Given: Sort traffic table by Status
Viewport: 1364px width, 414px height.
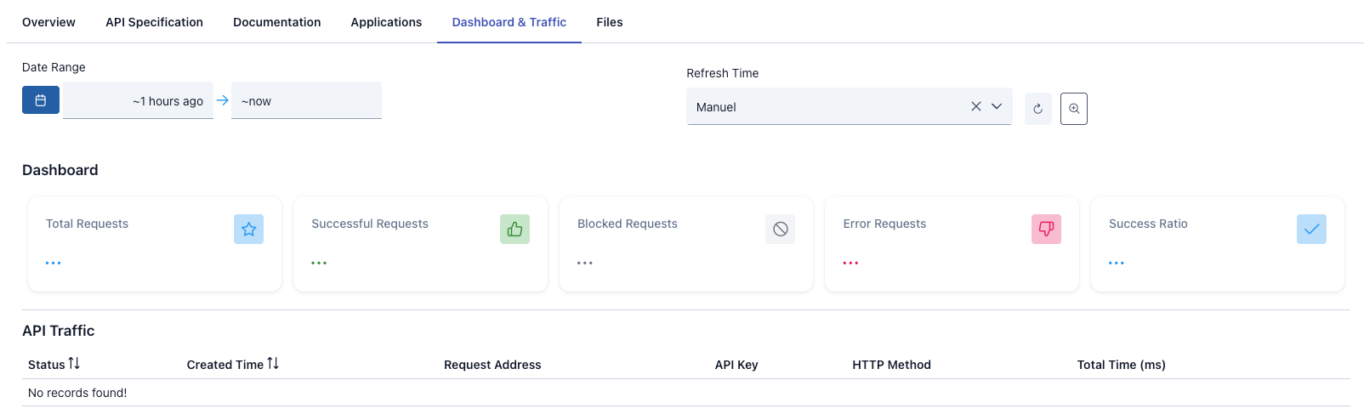Looking at the screenshot, I should point(74,364).
